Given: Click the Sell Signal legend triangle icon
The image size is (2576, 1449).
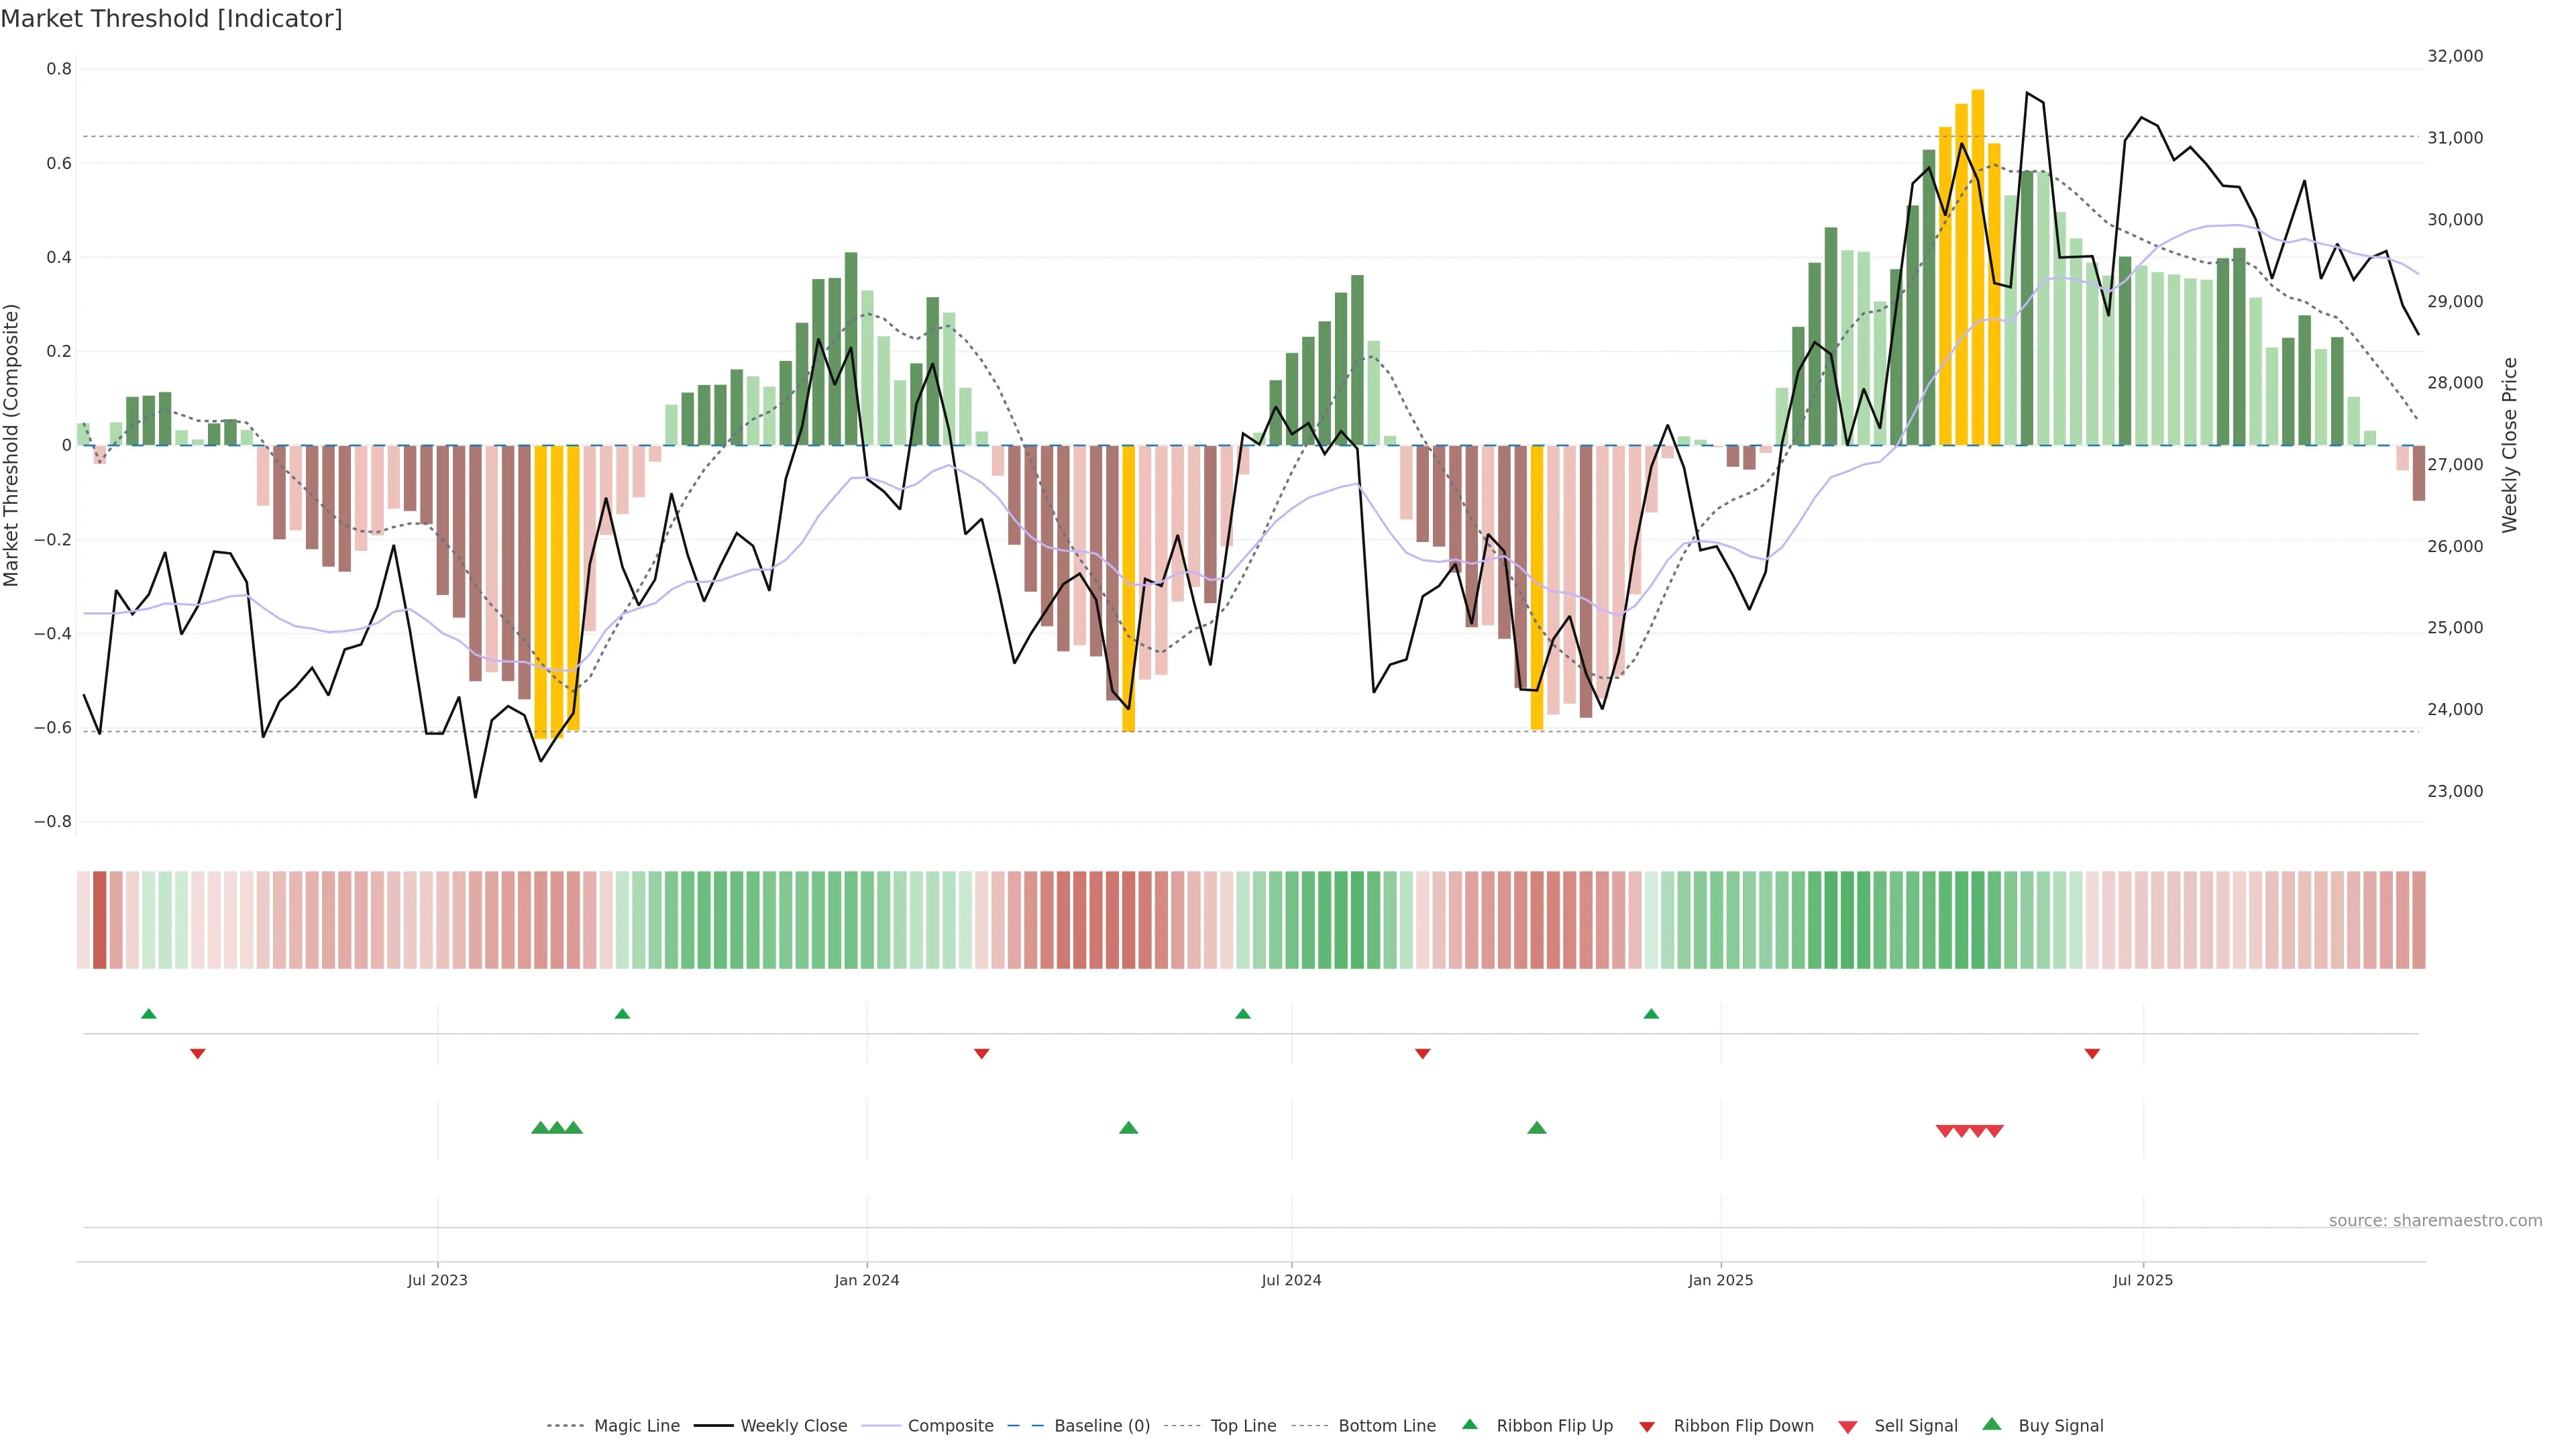Looking at the screenshot, I should tap(1848, 1426).
